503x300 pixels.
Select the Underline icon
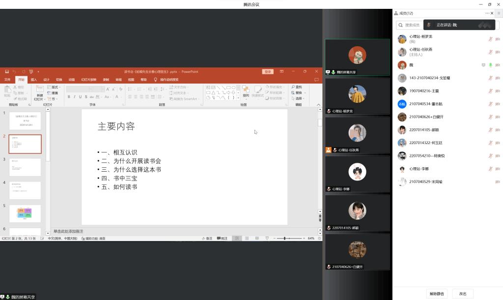point(81,97)
